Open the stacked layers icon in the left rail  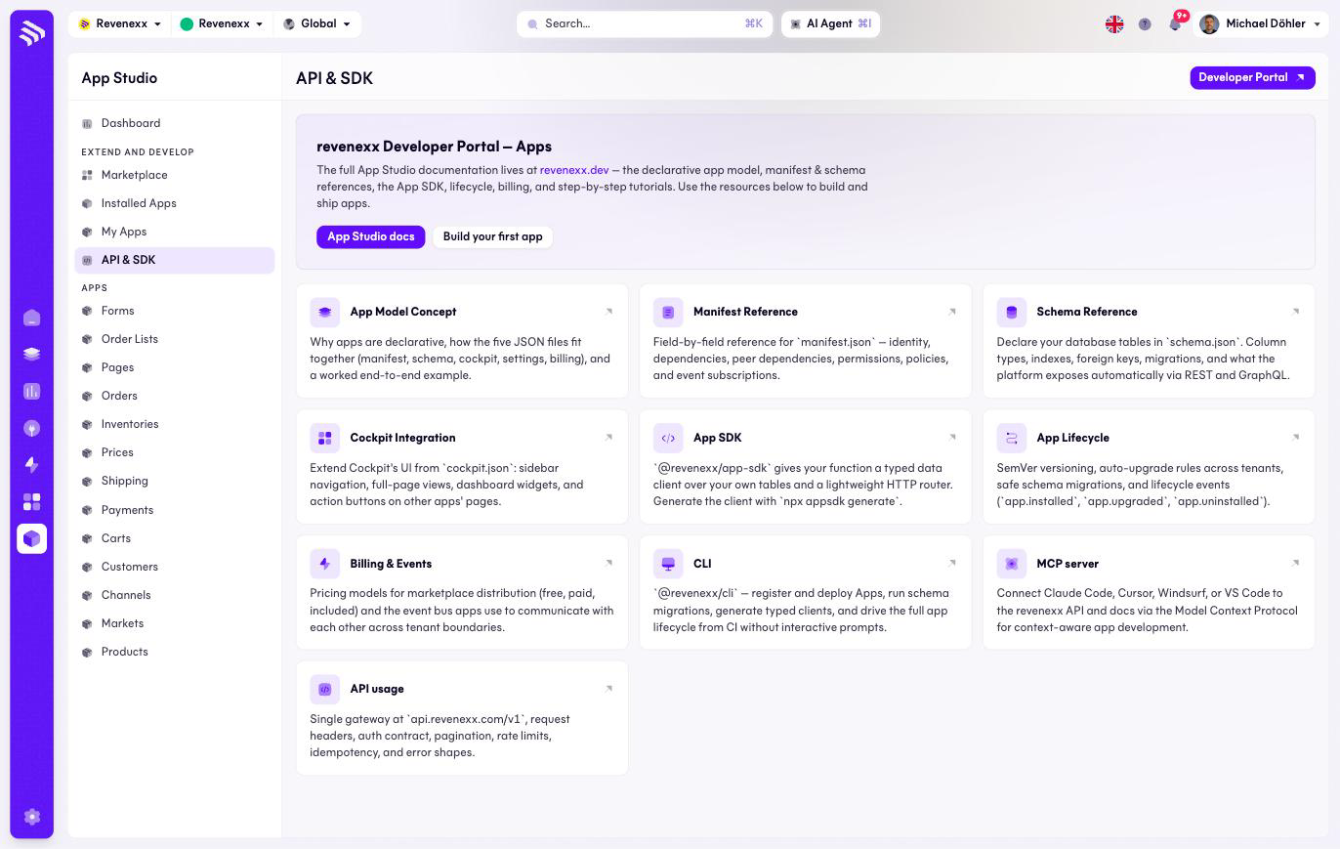coord(31,355)
